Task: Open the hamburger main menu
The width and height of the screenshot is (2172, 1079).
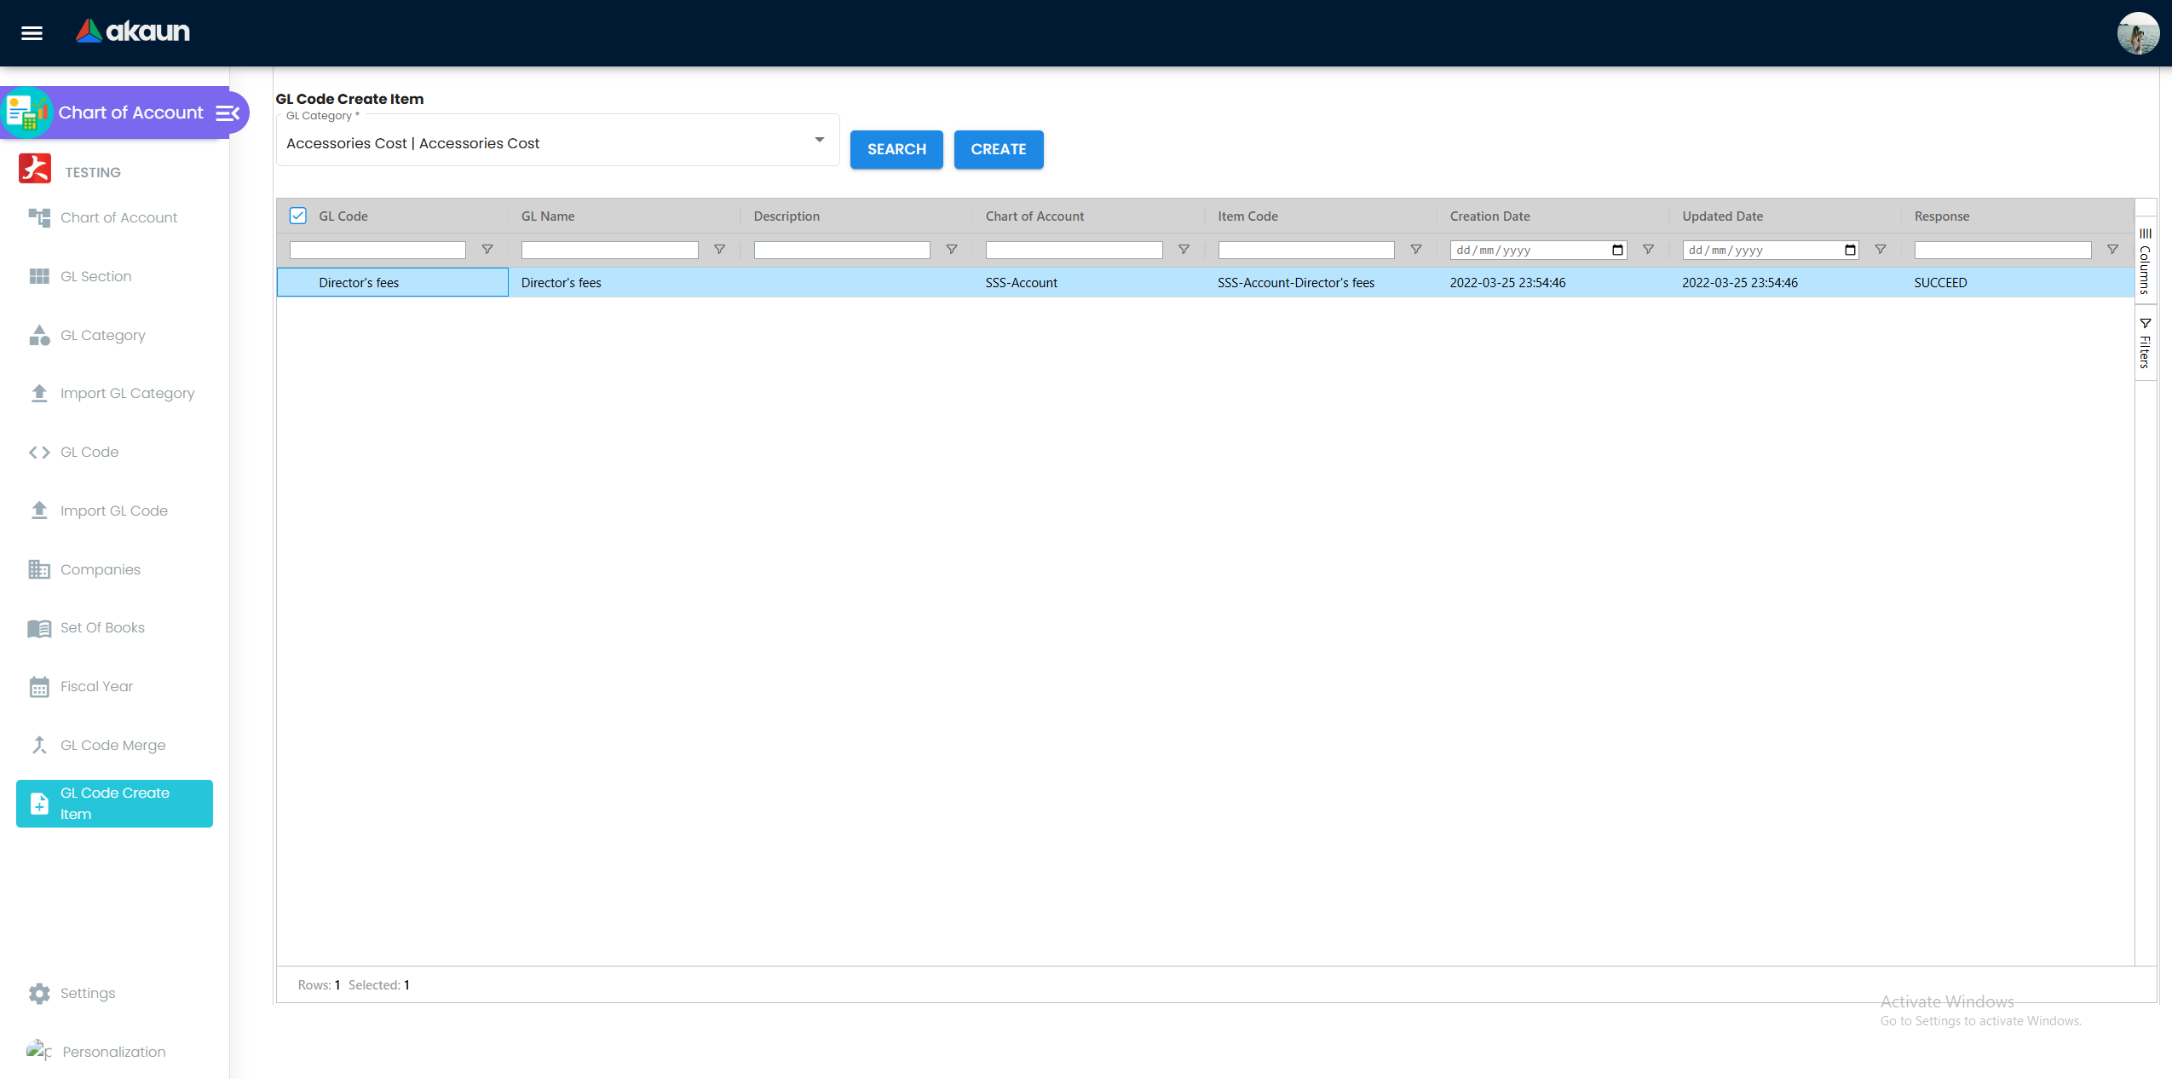Action: pos(32,33)
